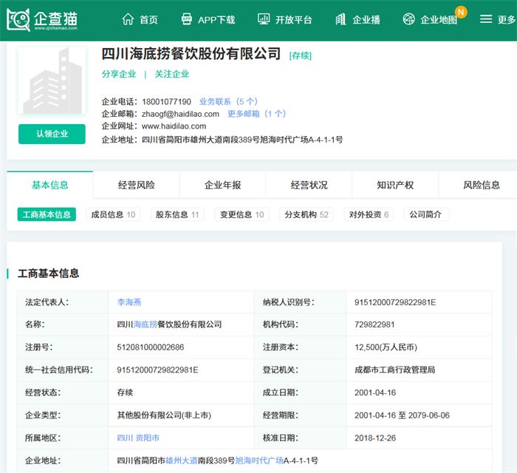Viewport: 517px width, 473px height.
Task: Click the 工商基本信息 section heading
Action: [x=48, y=273]
